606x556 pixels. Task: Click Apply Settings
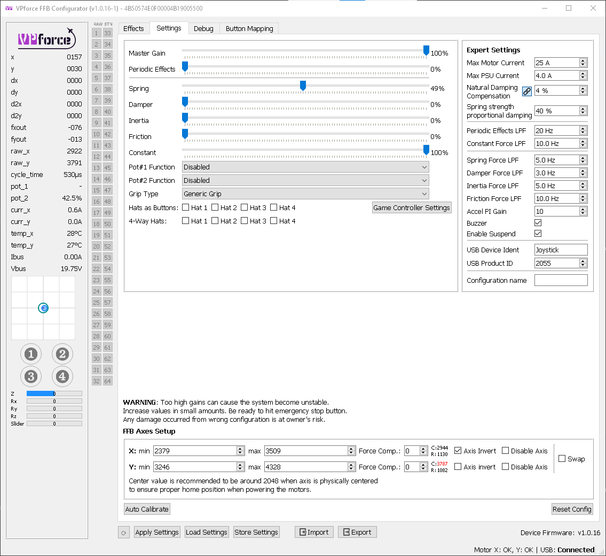(x=157, y=532)
